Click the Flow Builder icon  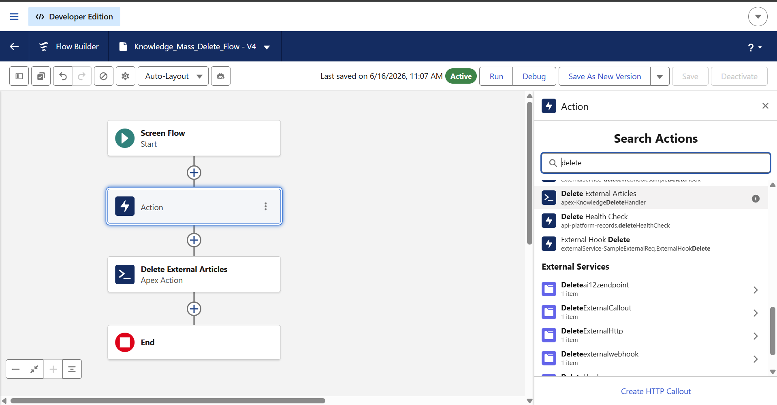pos(44,46)
